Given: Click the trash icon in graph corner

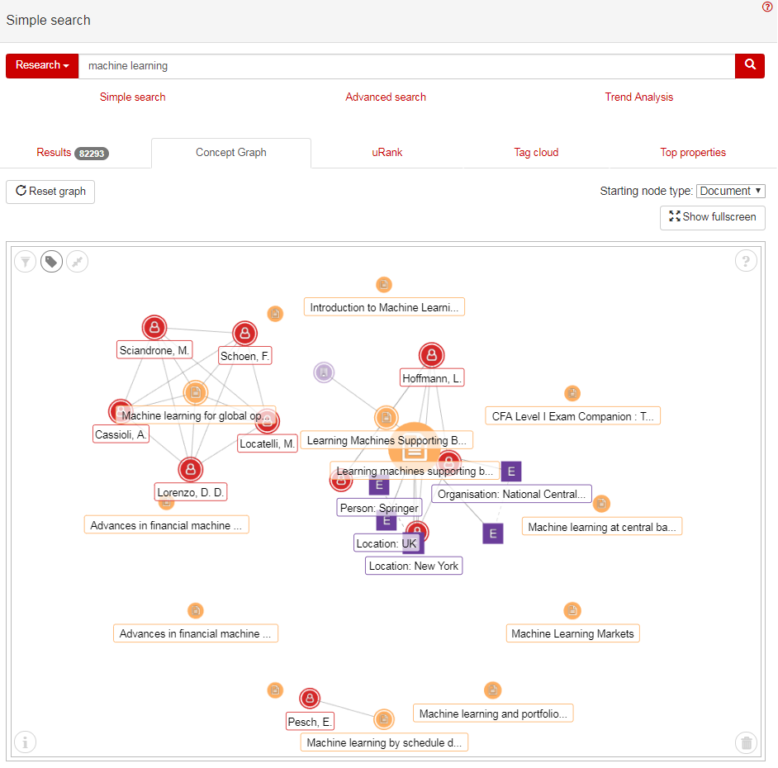Looking at the screenshot, I should click(x=747, y=742).
